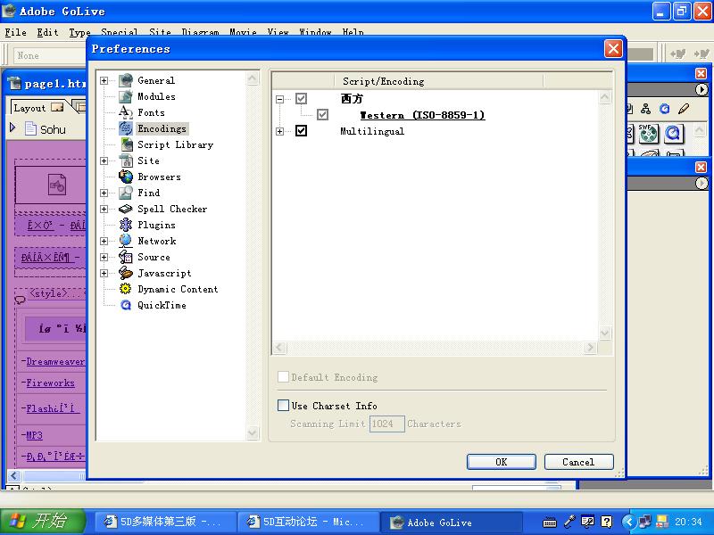The image size is (714, 535).
Task: Open the Fonts preferences icon
Action: click(x=126, y=112)
